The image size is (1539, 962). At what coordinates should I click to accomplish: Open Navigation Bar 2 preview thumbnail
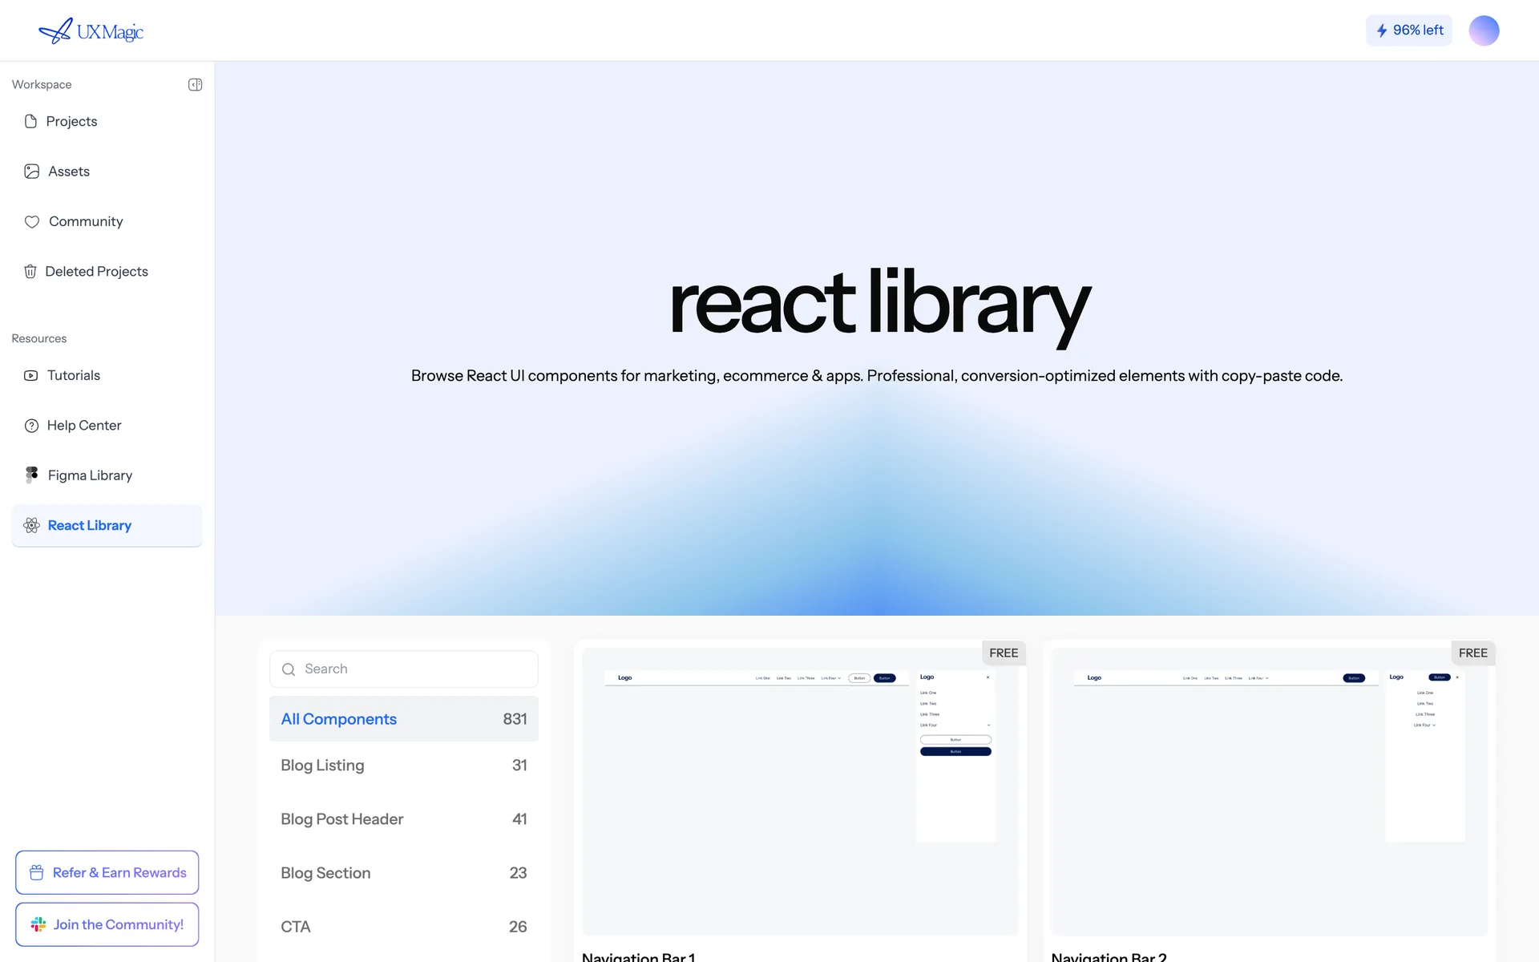1270,791
